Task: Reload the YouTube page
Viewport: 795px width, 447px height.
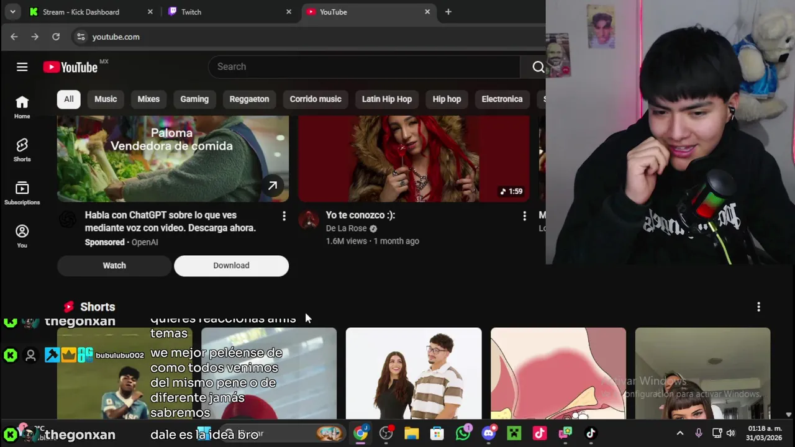Action: point(56,37)
